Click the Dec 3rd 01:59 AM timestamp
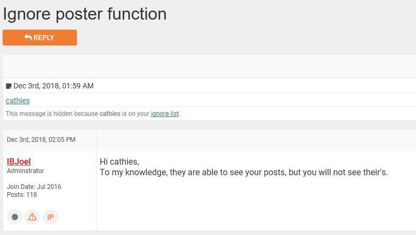 54,86
